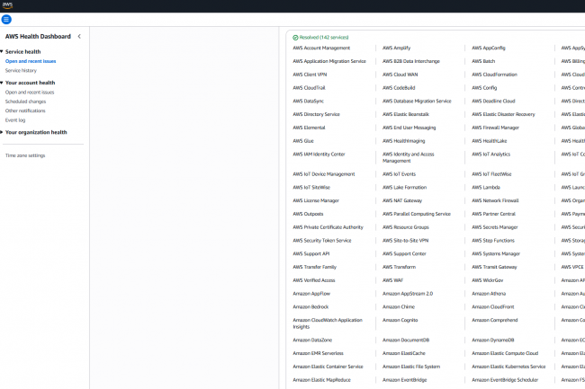585x389 pixels.
Task: Open Time zone settings
Action: [x=25, y=155]
